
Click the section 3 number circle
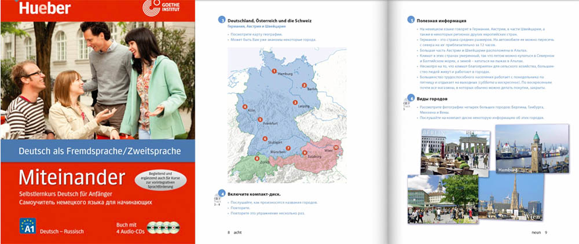pos(222,20)
